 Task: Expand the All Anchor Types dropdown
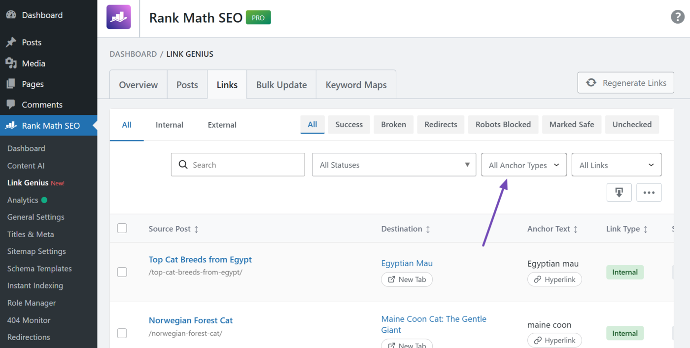tap(523, 165)
